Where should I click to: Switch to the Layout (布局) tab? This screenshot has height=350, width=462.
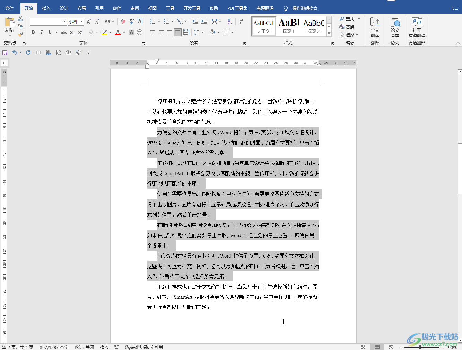(x=81, y=8)
